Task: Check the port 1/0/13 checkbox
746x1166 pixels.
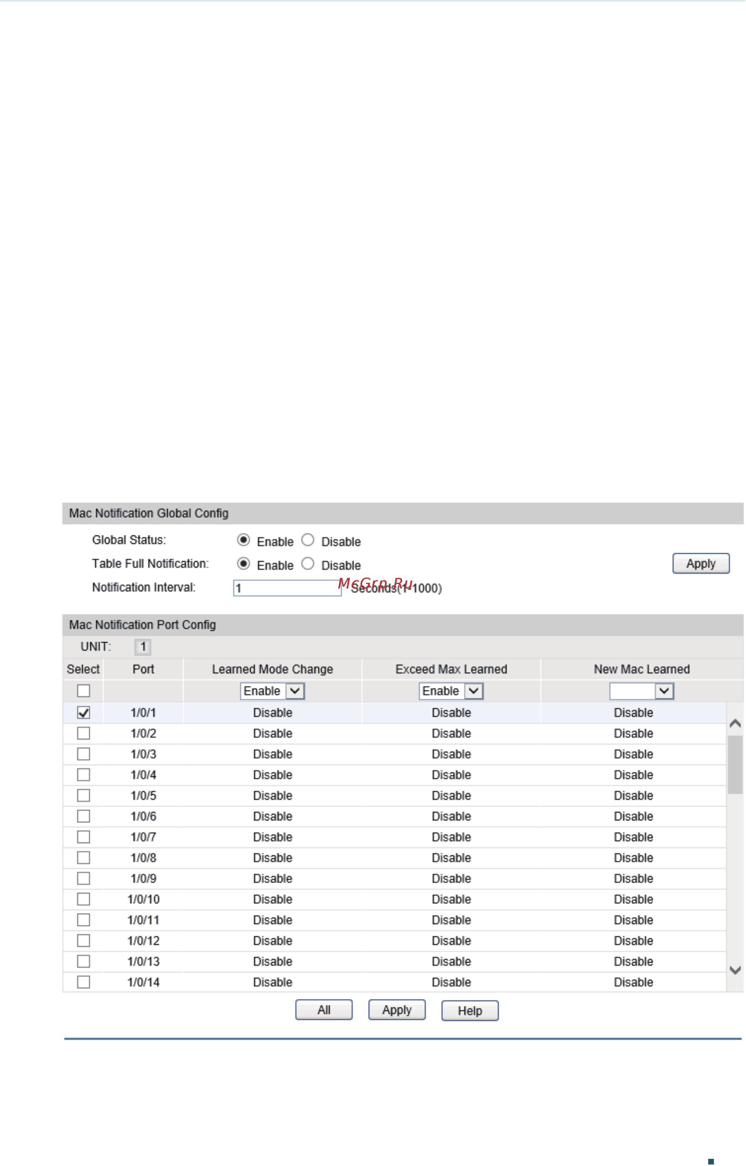Action: (x=84, y=962)
